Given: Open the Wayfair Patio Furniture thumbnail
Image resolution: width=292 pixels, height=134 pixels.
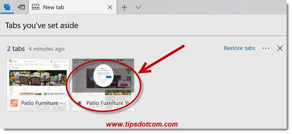Looking at the screenshot, I should (x=103, y=85).
